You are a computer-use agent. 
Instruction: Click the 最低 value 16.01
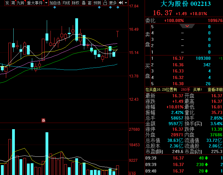click(217, 107)
